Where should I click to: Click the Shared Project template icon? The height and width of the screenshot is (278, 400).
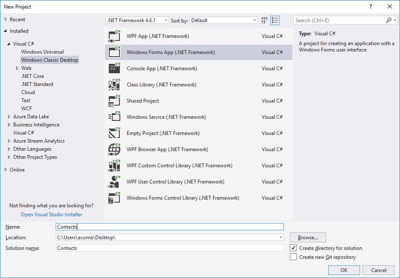click(114, 101)
